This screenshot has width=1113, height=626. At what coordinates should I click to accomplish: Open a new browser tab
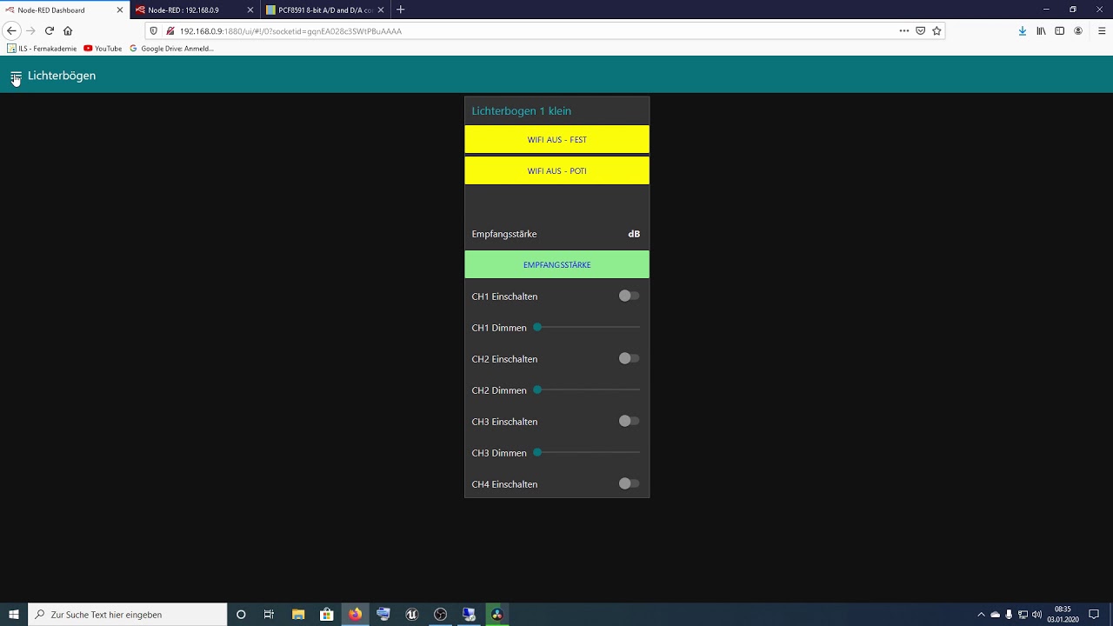[x=400, y=10]
